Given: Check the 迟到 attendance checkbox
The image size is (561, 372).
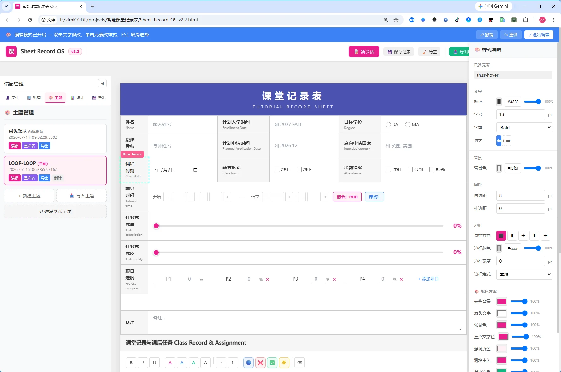Looking at the screenshot, I should point(410,170).
